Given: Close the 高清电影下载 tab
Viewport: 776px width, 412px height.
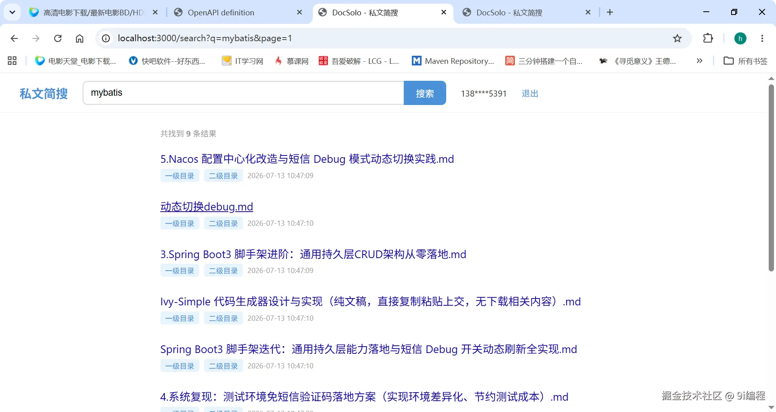Looking at the screenshot, I should (x=155, y=13).
